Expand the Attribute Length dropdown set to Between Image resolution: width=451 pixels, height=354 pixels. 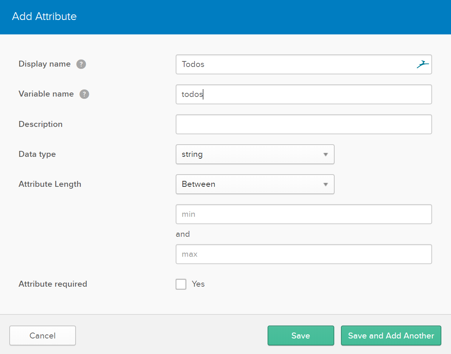(x=255, y=184)
